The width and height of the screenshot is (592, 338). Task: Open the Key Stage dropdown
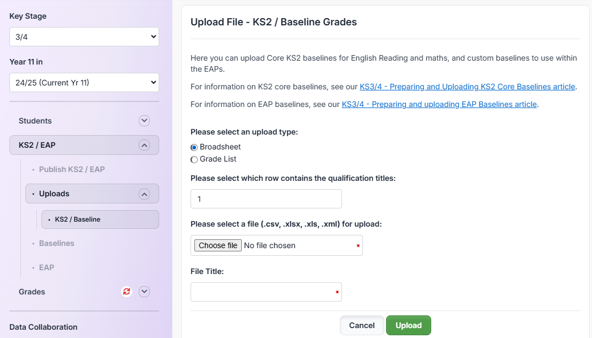point(84,37)
